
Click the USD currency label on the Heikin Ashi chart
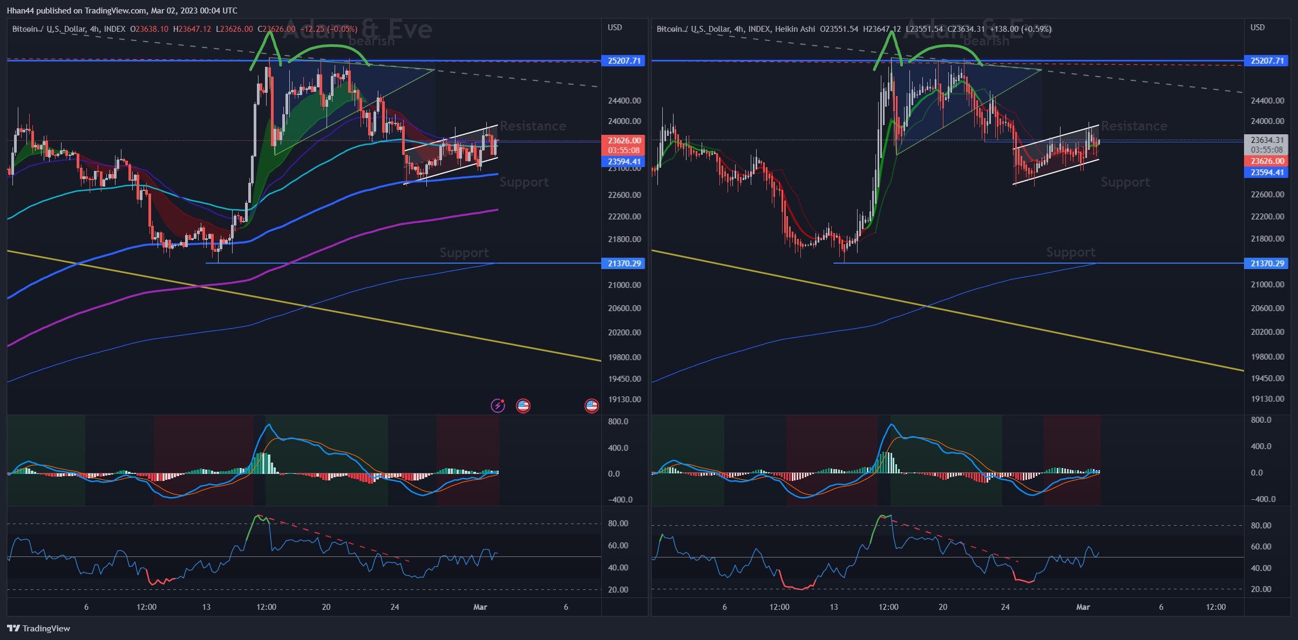pos(1258,27)
